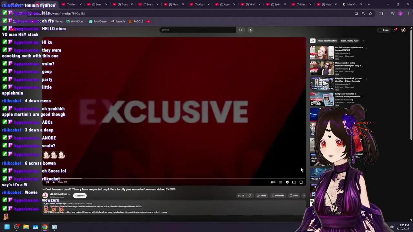The image size is (413, 232).
Task: Click the YouTube search magnifier button
Action: click(240, 30)
